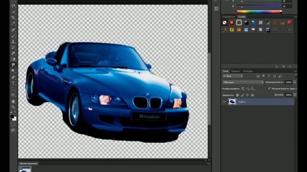Select the Crop tool
307x172 pixels.
(x=13, y=18)
